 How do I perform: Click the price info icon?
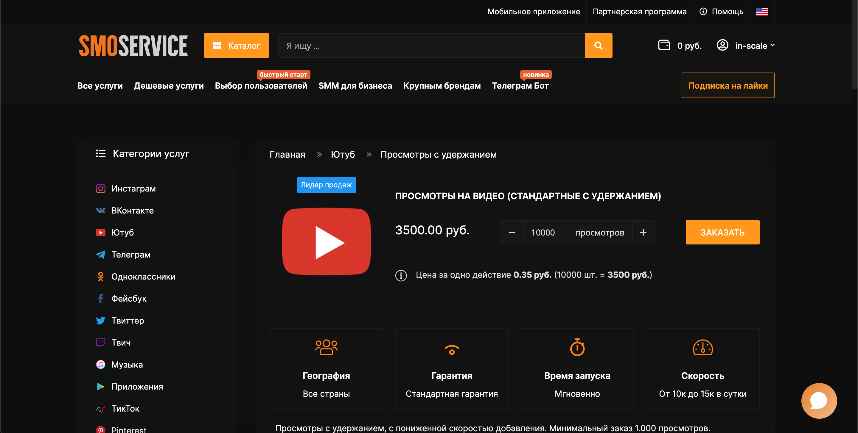pos(401,275)
